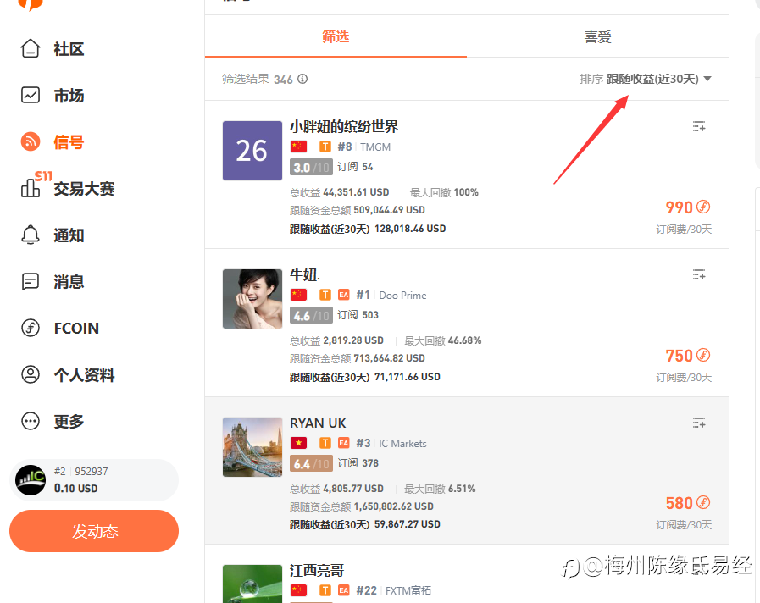
Task: Click 订阅 54 subscriber count
Action: pos(355,167)
